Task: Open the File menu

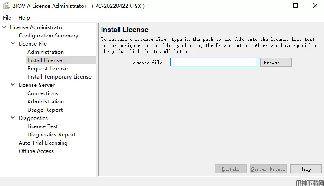Action: point(7,18)
